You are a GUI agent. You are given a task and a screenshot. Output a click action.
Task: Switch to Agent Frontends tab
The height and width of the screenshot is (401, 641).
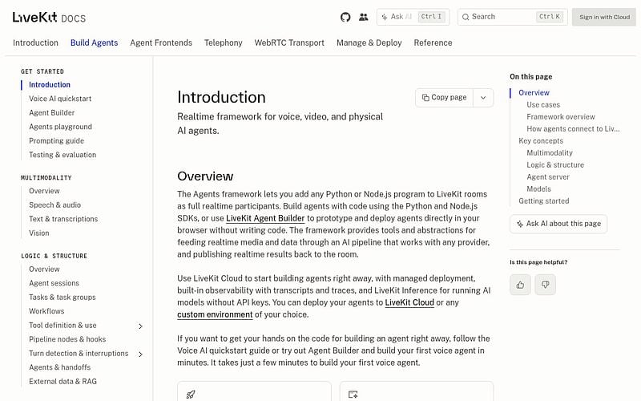161,43
